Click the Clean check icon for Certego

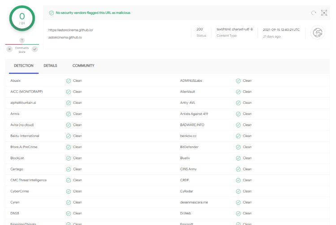coord(69,169)
